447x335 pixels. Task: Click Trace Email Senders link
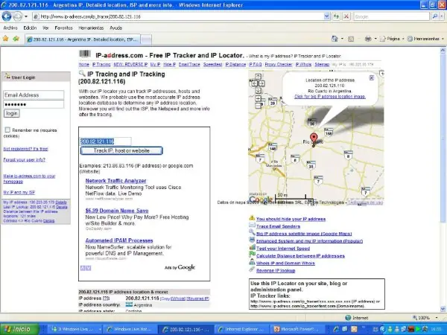click(278, 226)
